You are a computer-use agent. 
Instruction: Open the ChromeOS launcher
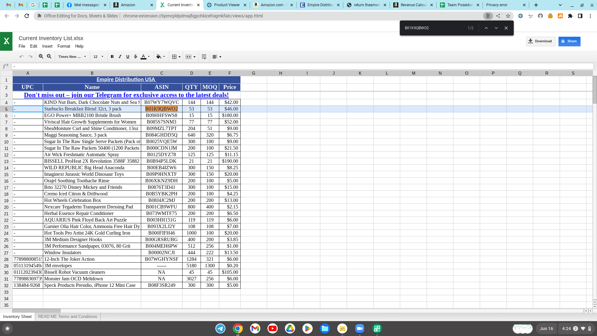click(x=7, y=329)
